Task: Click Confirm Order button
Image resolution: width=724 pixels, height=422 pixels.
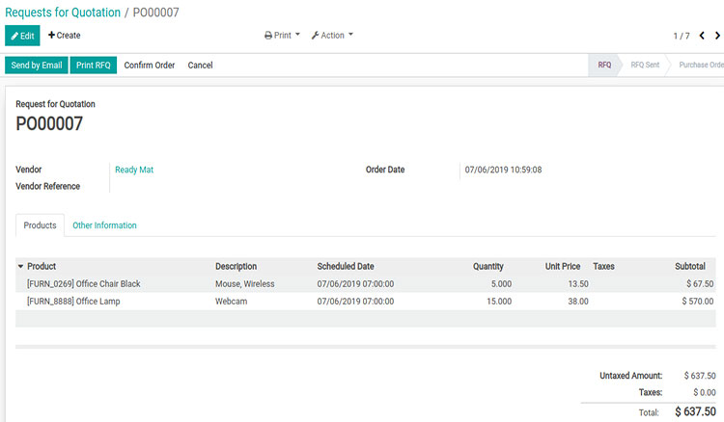Action: (x=150, y=66)
